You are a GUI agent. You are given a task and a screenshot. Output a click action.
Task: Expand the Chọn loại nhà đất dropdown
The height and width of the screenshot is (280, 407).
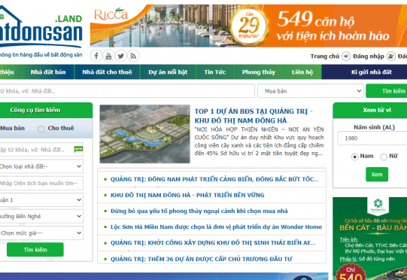pos(41,166)
